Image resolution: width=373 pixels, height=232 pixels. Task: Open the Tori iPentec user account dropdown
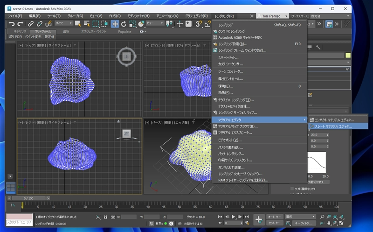[x=273, y=16]
